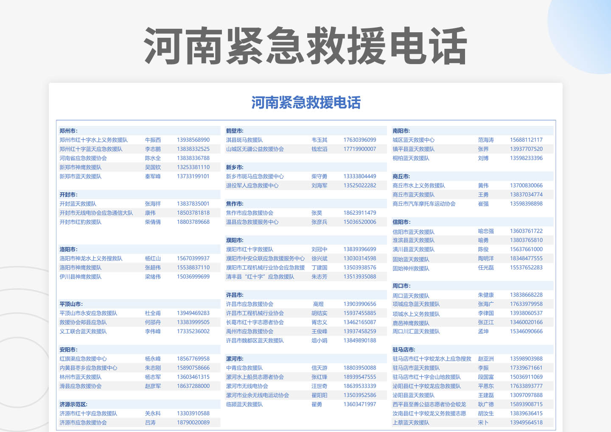Click the 平顶山市 section header
This screenshot has width=611, height=432.
tap(70, 304)
